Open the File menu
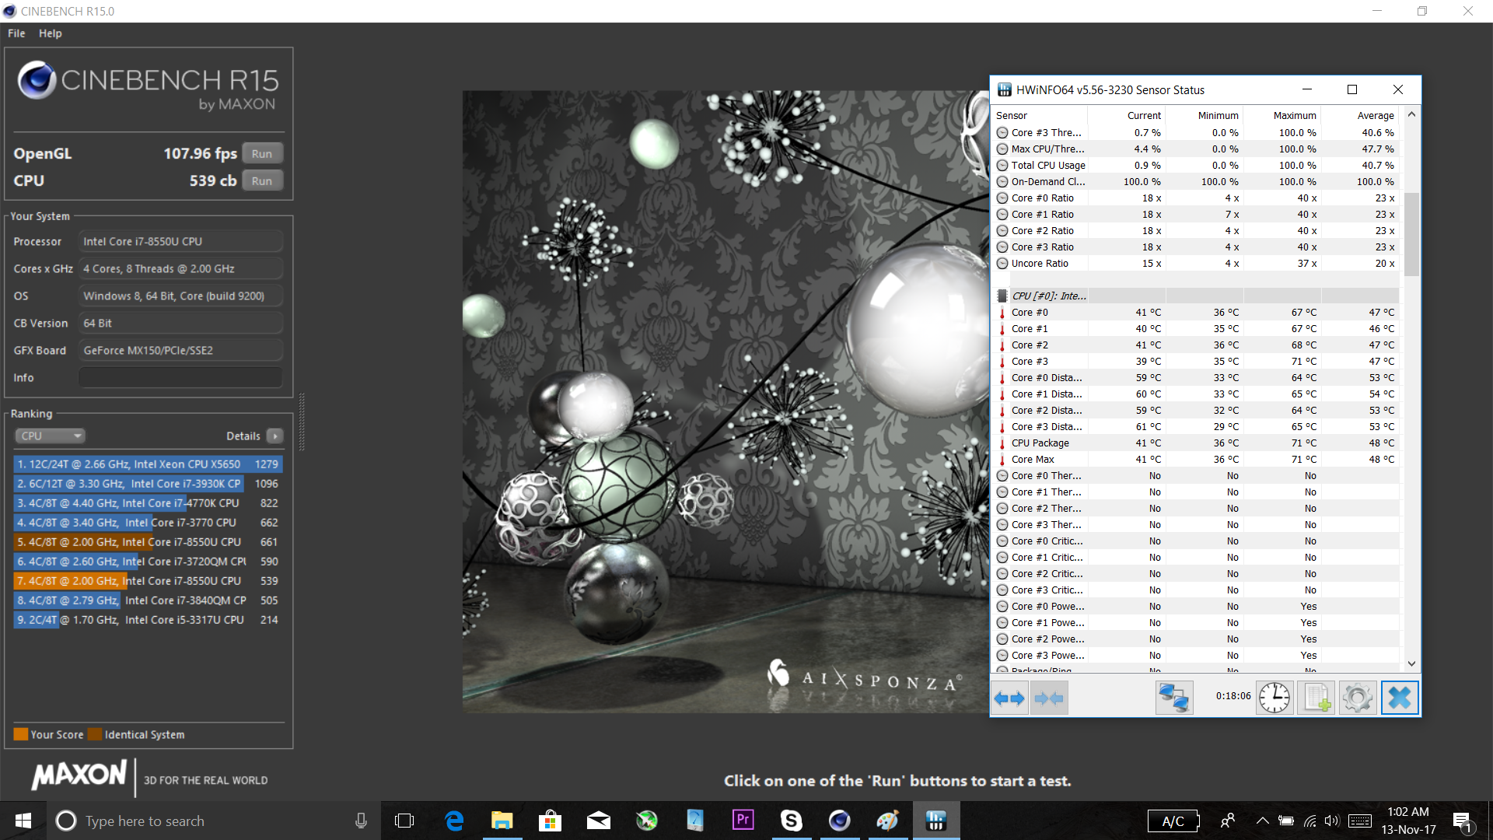 pyautogui.click(x=16, y=33)
